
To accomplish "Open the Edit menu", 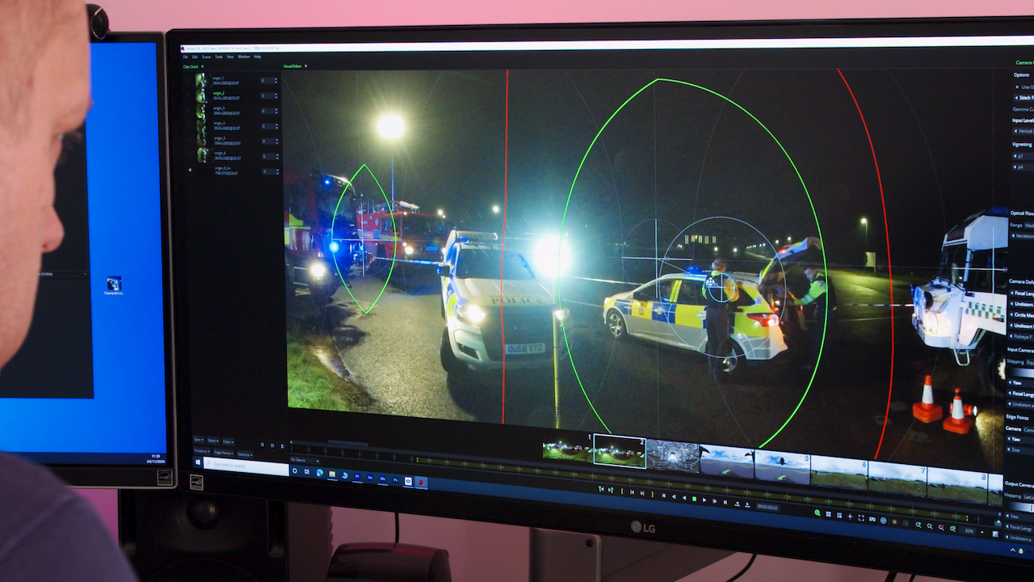I will 195,57.
